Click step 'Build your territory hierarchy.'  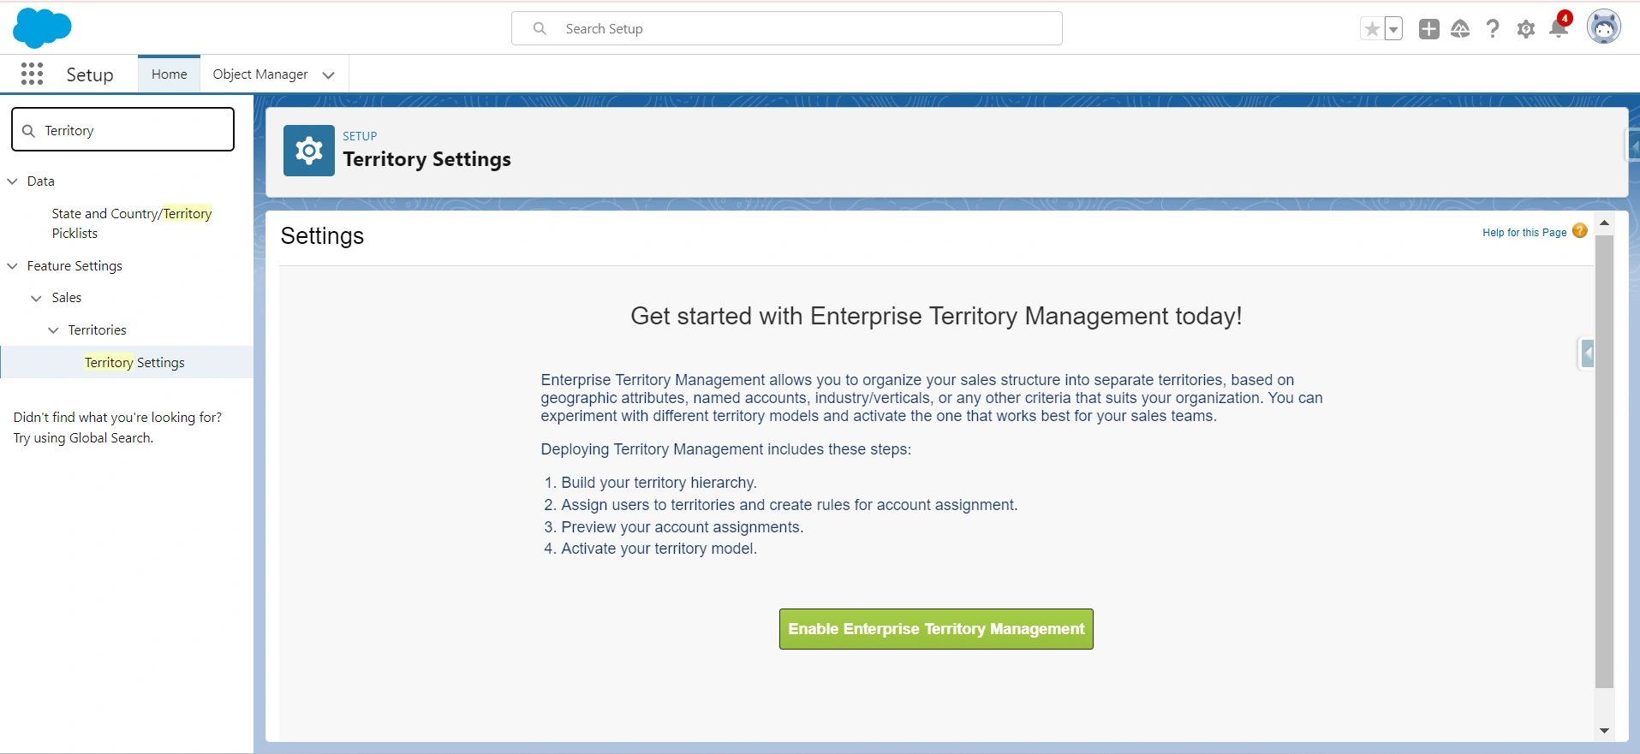point(659,483)
